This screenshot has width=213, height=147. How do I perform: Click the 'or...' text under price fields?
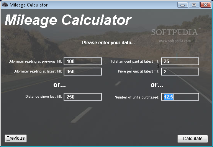(157, 85)
